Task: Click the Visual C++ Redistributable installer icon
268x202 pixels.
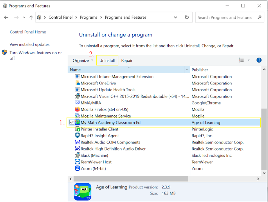Action: coord(77,96)
